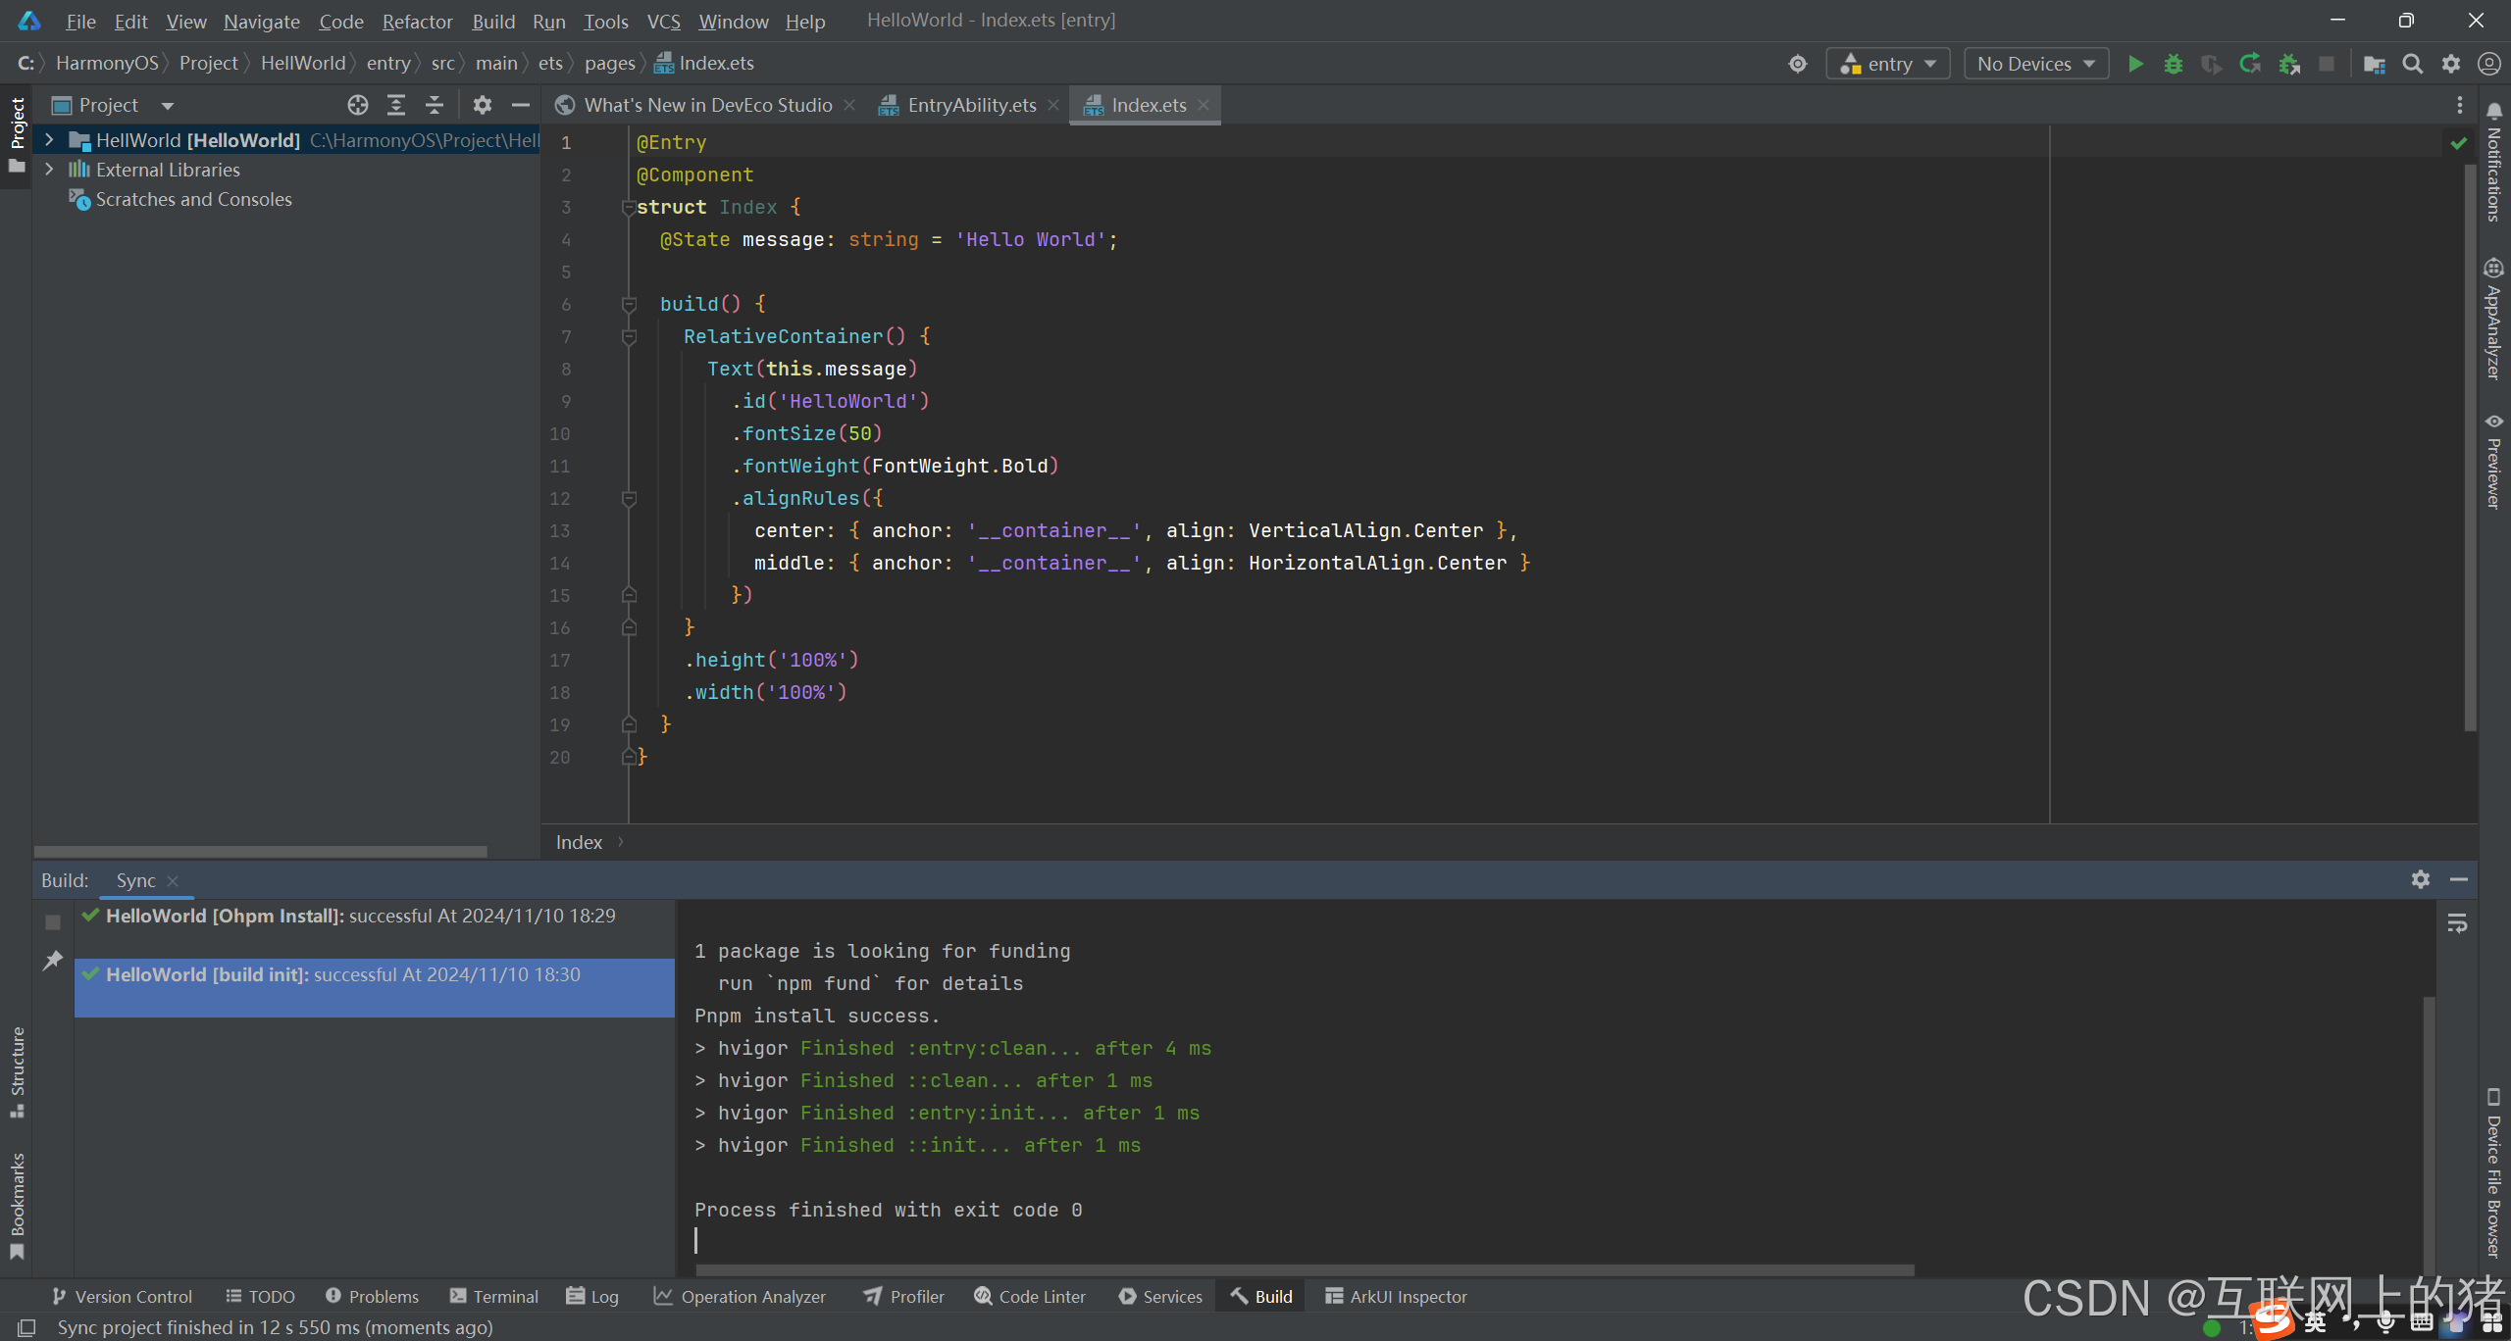Click the Project panel horizontal scrollbar
Image resolution: width=2511 pixels, height=1341 pixels.
pos(260,851)
